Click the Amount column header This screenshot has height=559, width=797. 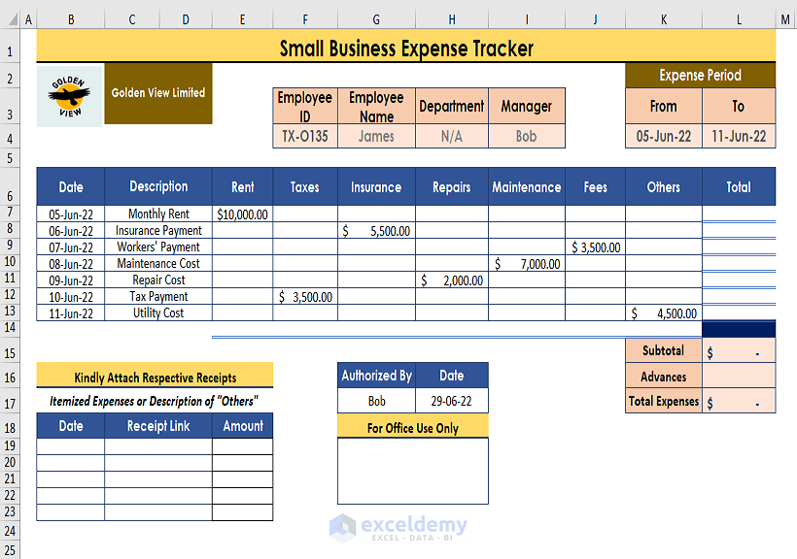(x=242, y=425)
